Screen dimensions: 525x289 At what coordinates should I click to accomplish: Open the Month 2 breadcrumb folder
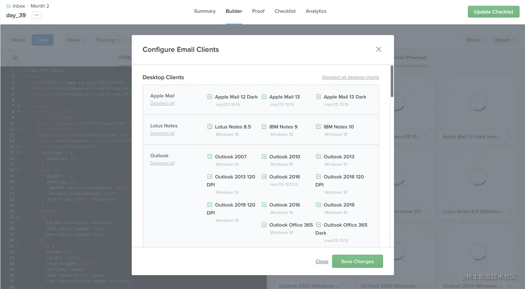point(40,6)
